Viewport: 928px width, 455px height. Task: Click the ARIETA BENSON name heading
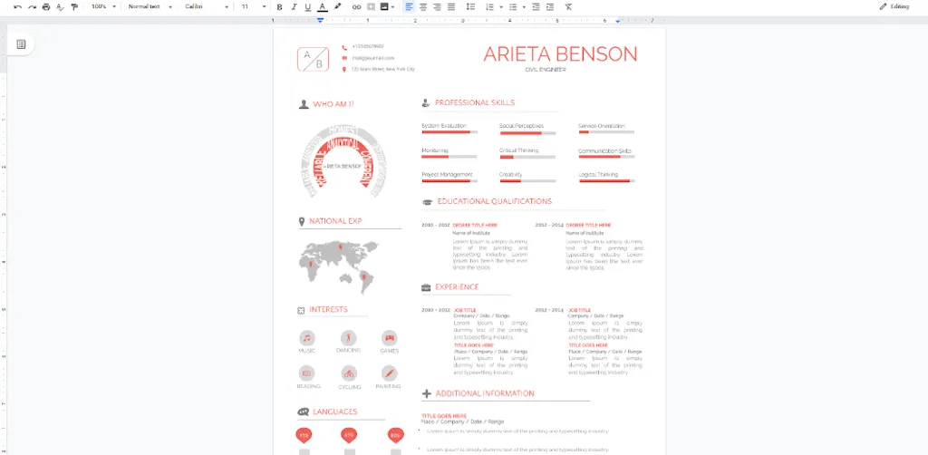coord(560,53)
